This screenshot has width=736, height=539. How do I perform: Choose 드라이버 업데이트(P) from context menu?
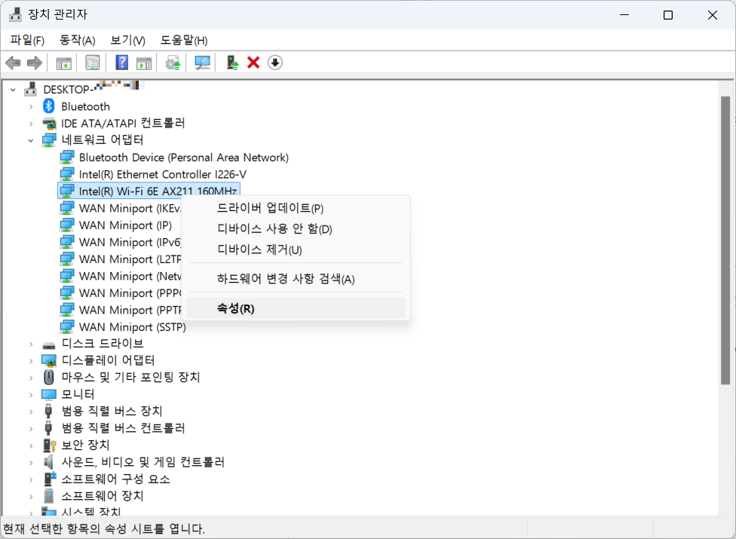pyautogui.click(x=296, y=208)
